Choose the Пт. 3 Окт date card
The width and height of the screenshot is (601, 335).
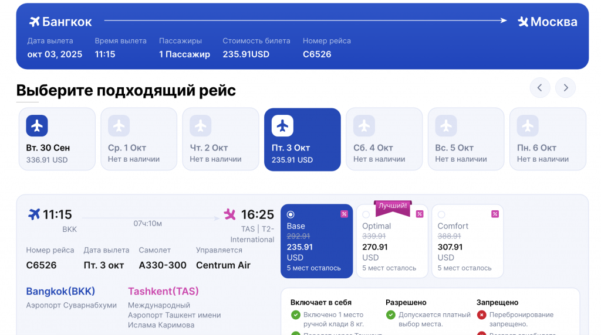click(302, 139)
